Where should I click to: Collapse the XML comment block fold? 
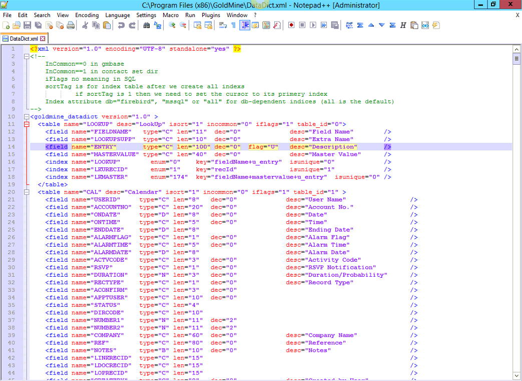click(x=27, y=56)
